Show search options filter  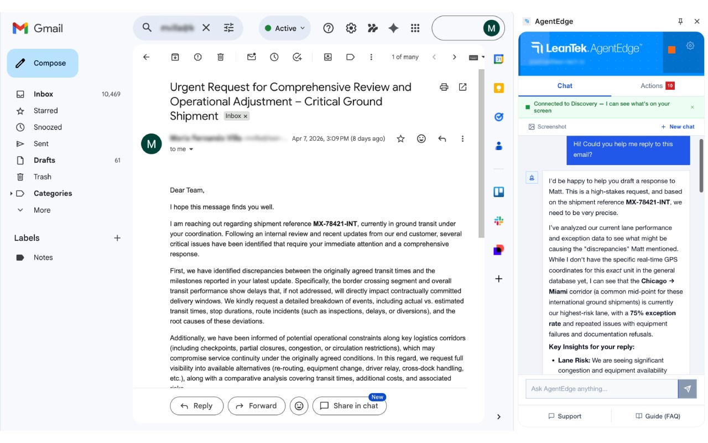[x=229, y=28]
